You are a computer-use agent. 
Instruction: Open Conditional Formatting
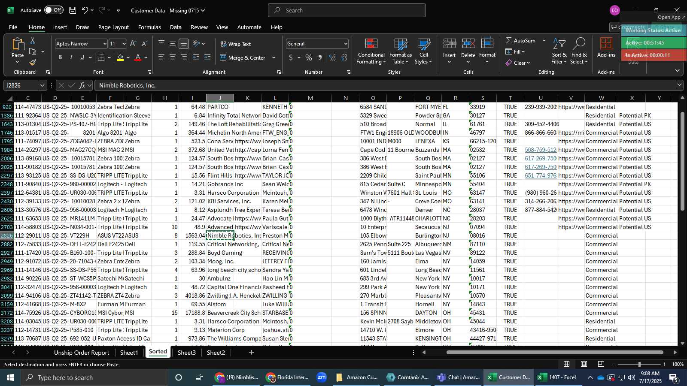(x=371, y=51)
